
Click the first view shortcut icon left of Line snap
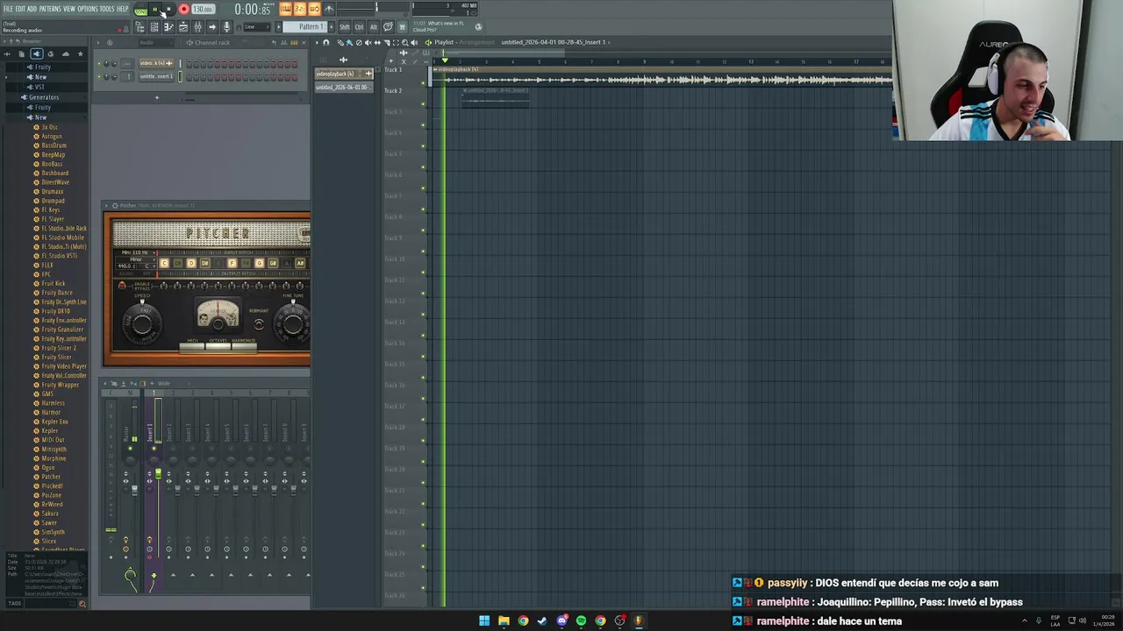tap(140, 27)
